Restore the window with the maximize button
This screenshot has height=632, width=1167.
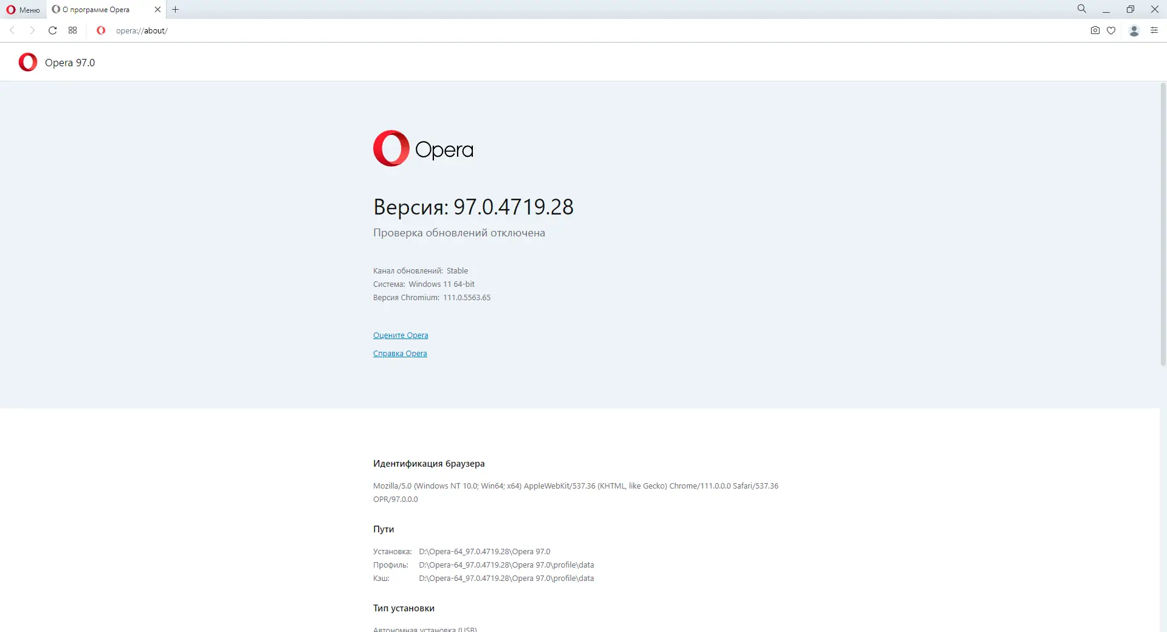[1130, 9]
